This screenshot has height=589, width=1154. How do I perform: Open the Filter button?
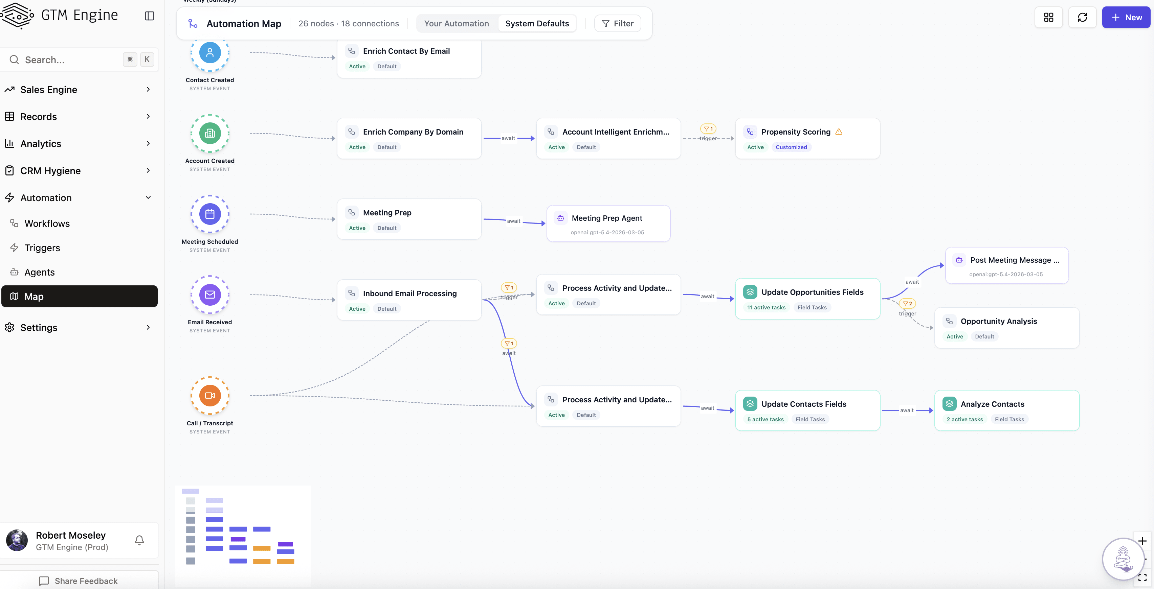click(617, 23)
